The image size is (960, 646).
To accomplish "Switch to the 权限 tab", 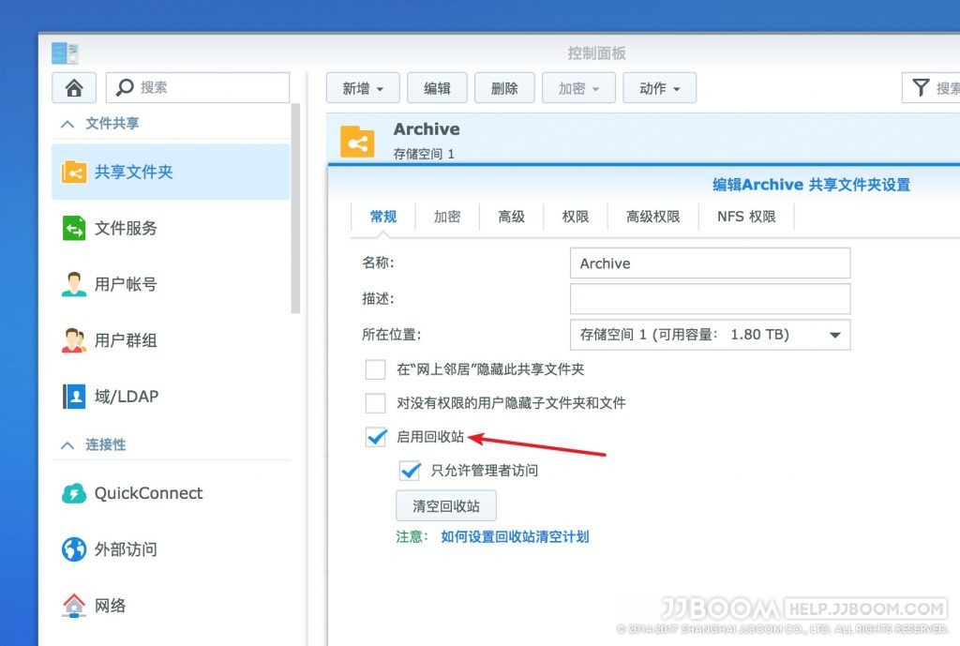I will (576, 217).
